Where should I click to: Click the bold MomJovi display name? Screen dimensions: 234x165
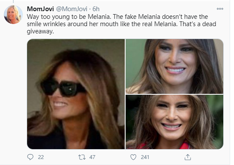pos(40,9)
